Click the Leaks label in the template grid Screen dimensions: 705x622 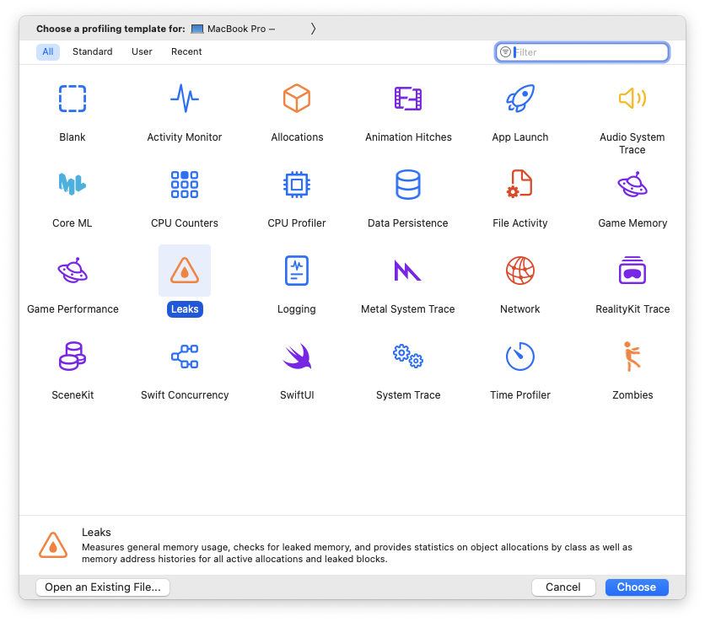tap(185, 309)
